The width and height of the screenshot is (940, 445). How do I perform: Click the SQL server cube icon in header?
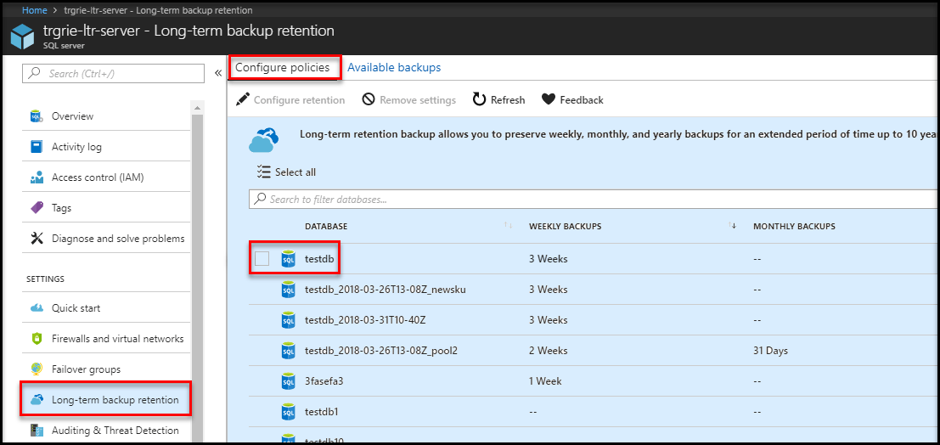point(22,37)
